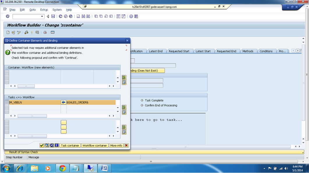Click the Continue green checkmark in the binding dialog
The width and height of the screenshot is (309, 173).
point(41,145)
